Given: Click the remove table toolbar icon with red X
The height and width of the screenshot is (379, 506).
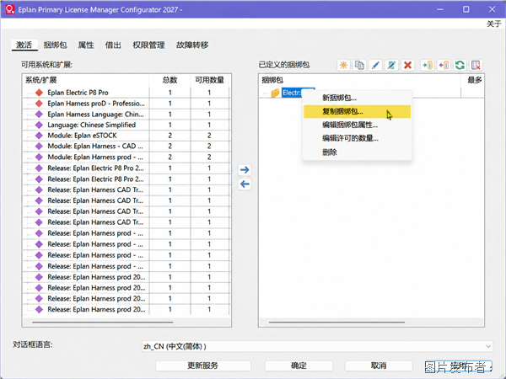Looking at the screenshot, I should 476,65.
